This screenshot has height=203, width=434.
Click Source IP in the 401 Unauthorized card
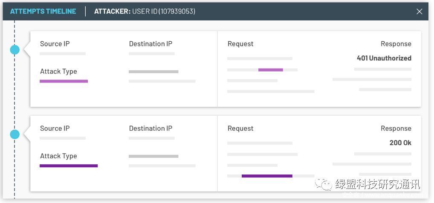coord(55,44)
